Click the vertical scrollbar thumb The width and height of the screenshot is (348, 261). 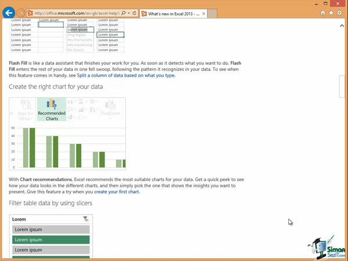(x=342, y=86)
